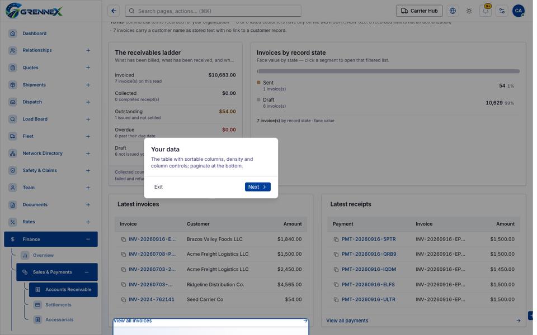Click the record state progress bar

pyautogui.click(x=388, y=71)
